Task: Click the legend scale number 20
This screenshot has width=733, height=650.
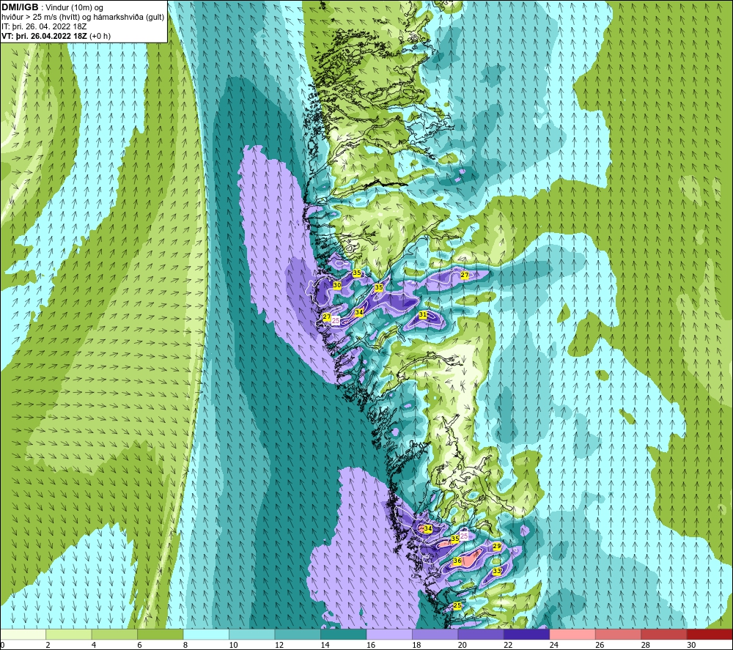Action: [x=463, y=645]
